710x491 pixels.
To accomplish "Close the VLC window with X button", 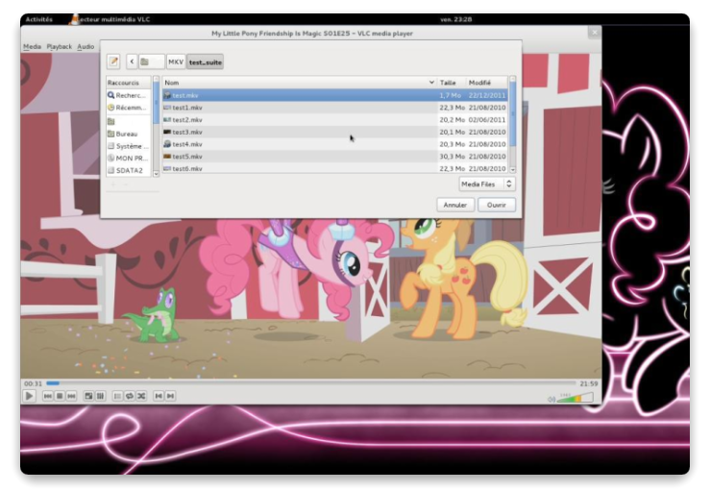I will (595, 33).
